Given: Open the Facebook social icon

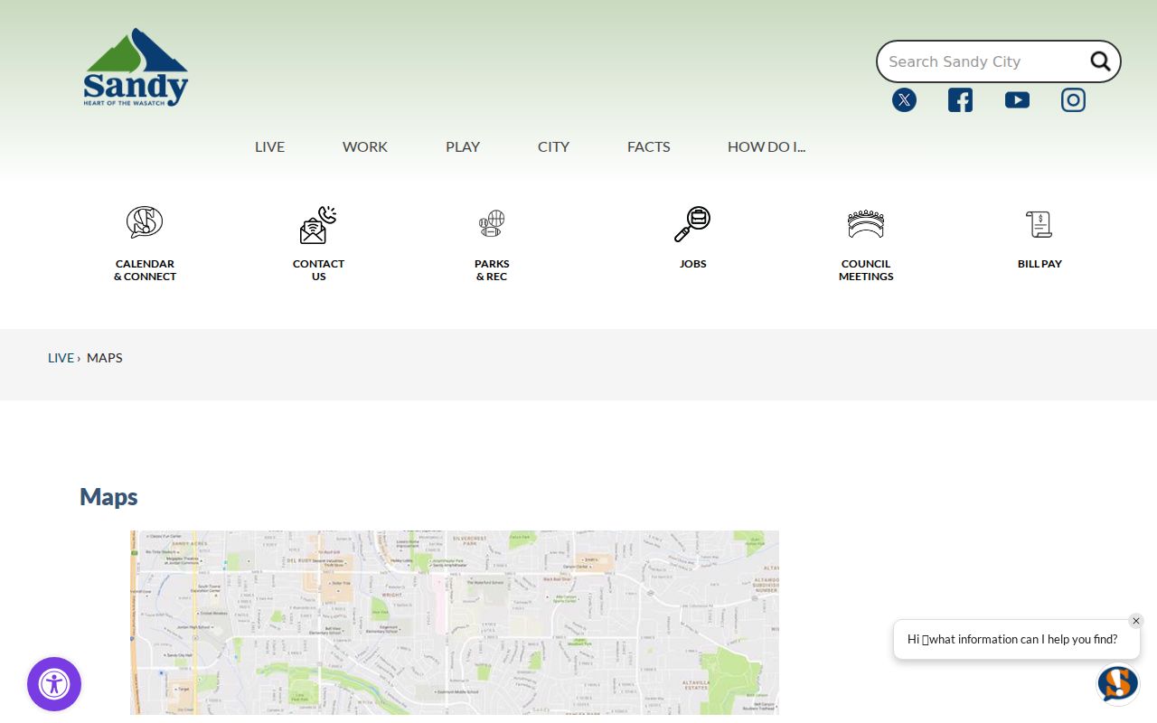Looking at the screenshot, I should (960, 100).
